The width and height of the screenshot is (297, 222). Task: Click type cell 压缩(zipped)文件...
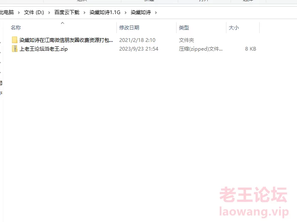tap(201, 49)
